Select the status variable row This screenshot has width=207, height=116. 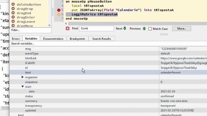point(108,96)
